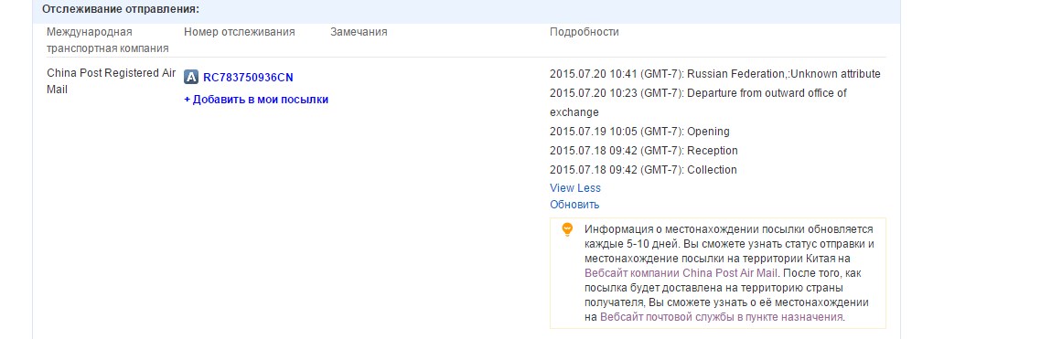Click the blue "A" icon beside tracking number
Image resolution: width=1062 pixels, height=339 pixels.
[x=191, y=77]
